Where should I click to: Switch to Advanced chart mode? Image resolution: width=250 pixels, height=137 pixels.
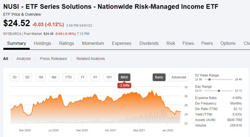(x=179, y=77)
